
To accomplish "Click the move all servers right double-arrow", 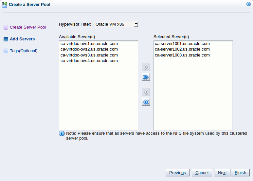I will point(146,77).
